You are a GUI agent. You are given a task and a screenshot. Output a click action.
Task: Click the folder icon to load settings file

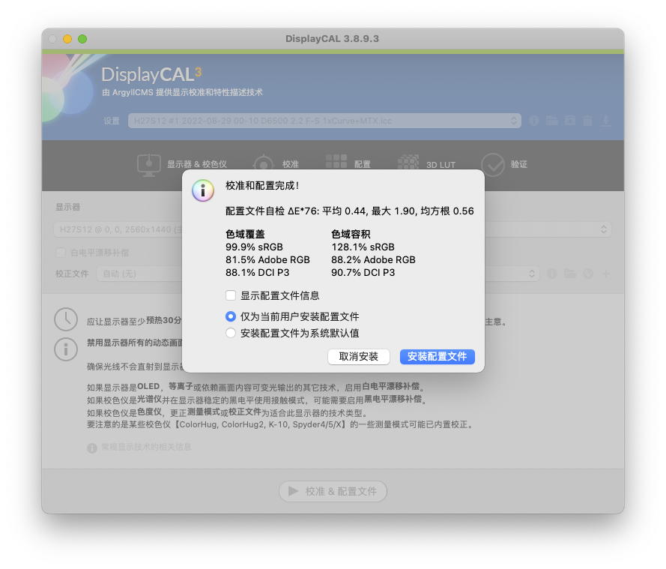tap(552, 119)
